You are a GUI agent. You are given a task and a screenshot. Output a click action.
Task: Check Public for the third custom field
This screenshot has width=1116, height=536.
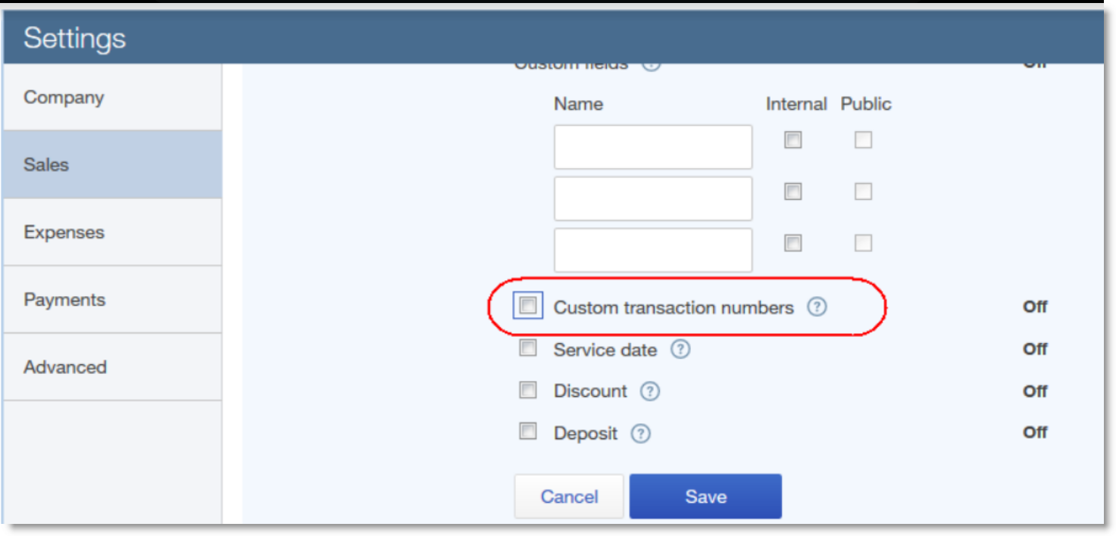[x=863, y=243]
